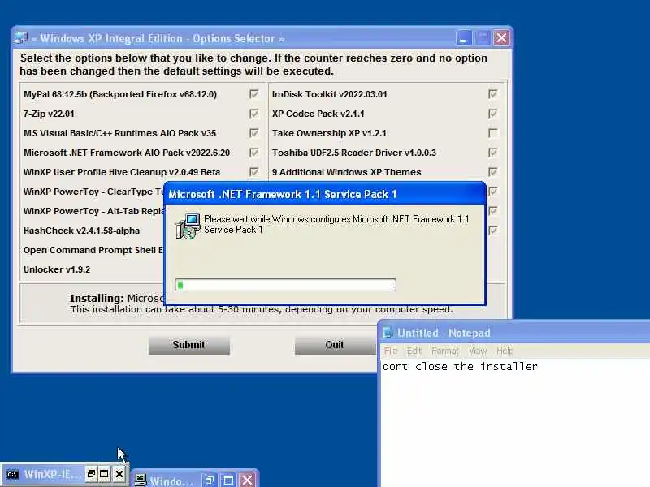Click the Submit button
This screenshot has width=650, height=487.
189,345
